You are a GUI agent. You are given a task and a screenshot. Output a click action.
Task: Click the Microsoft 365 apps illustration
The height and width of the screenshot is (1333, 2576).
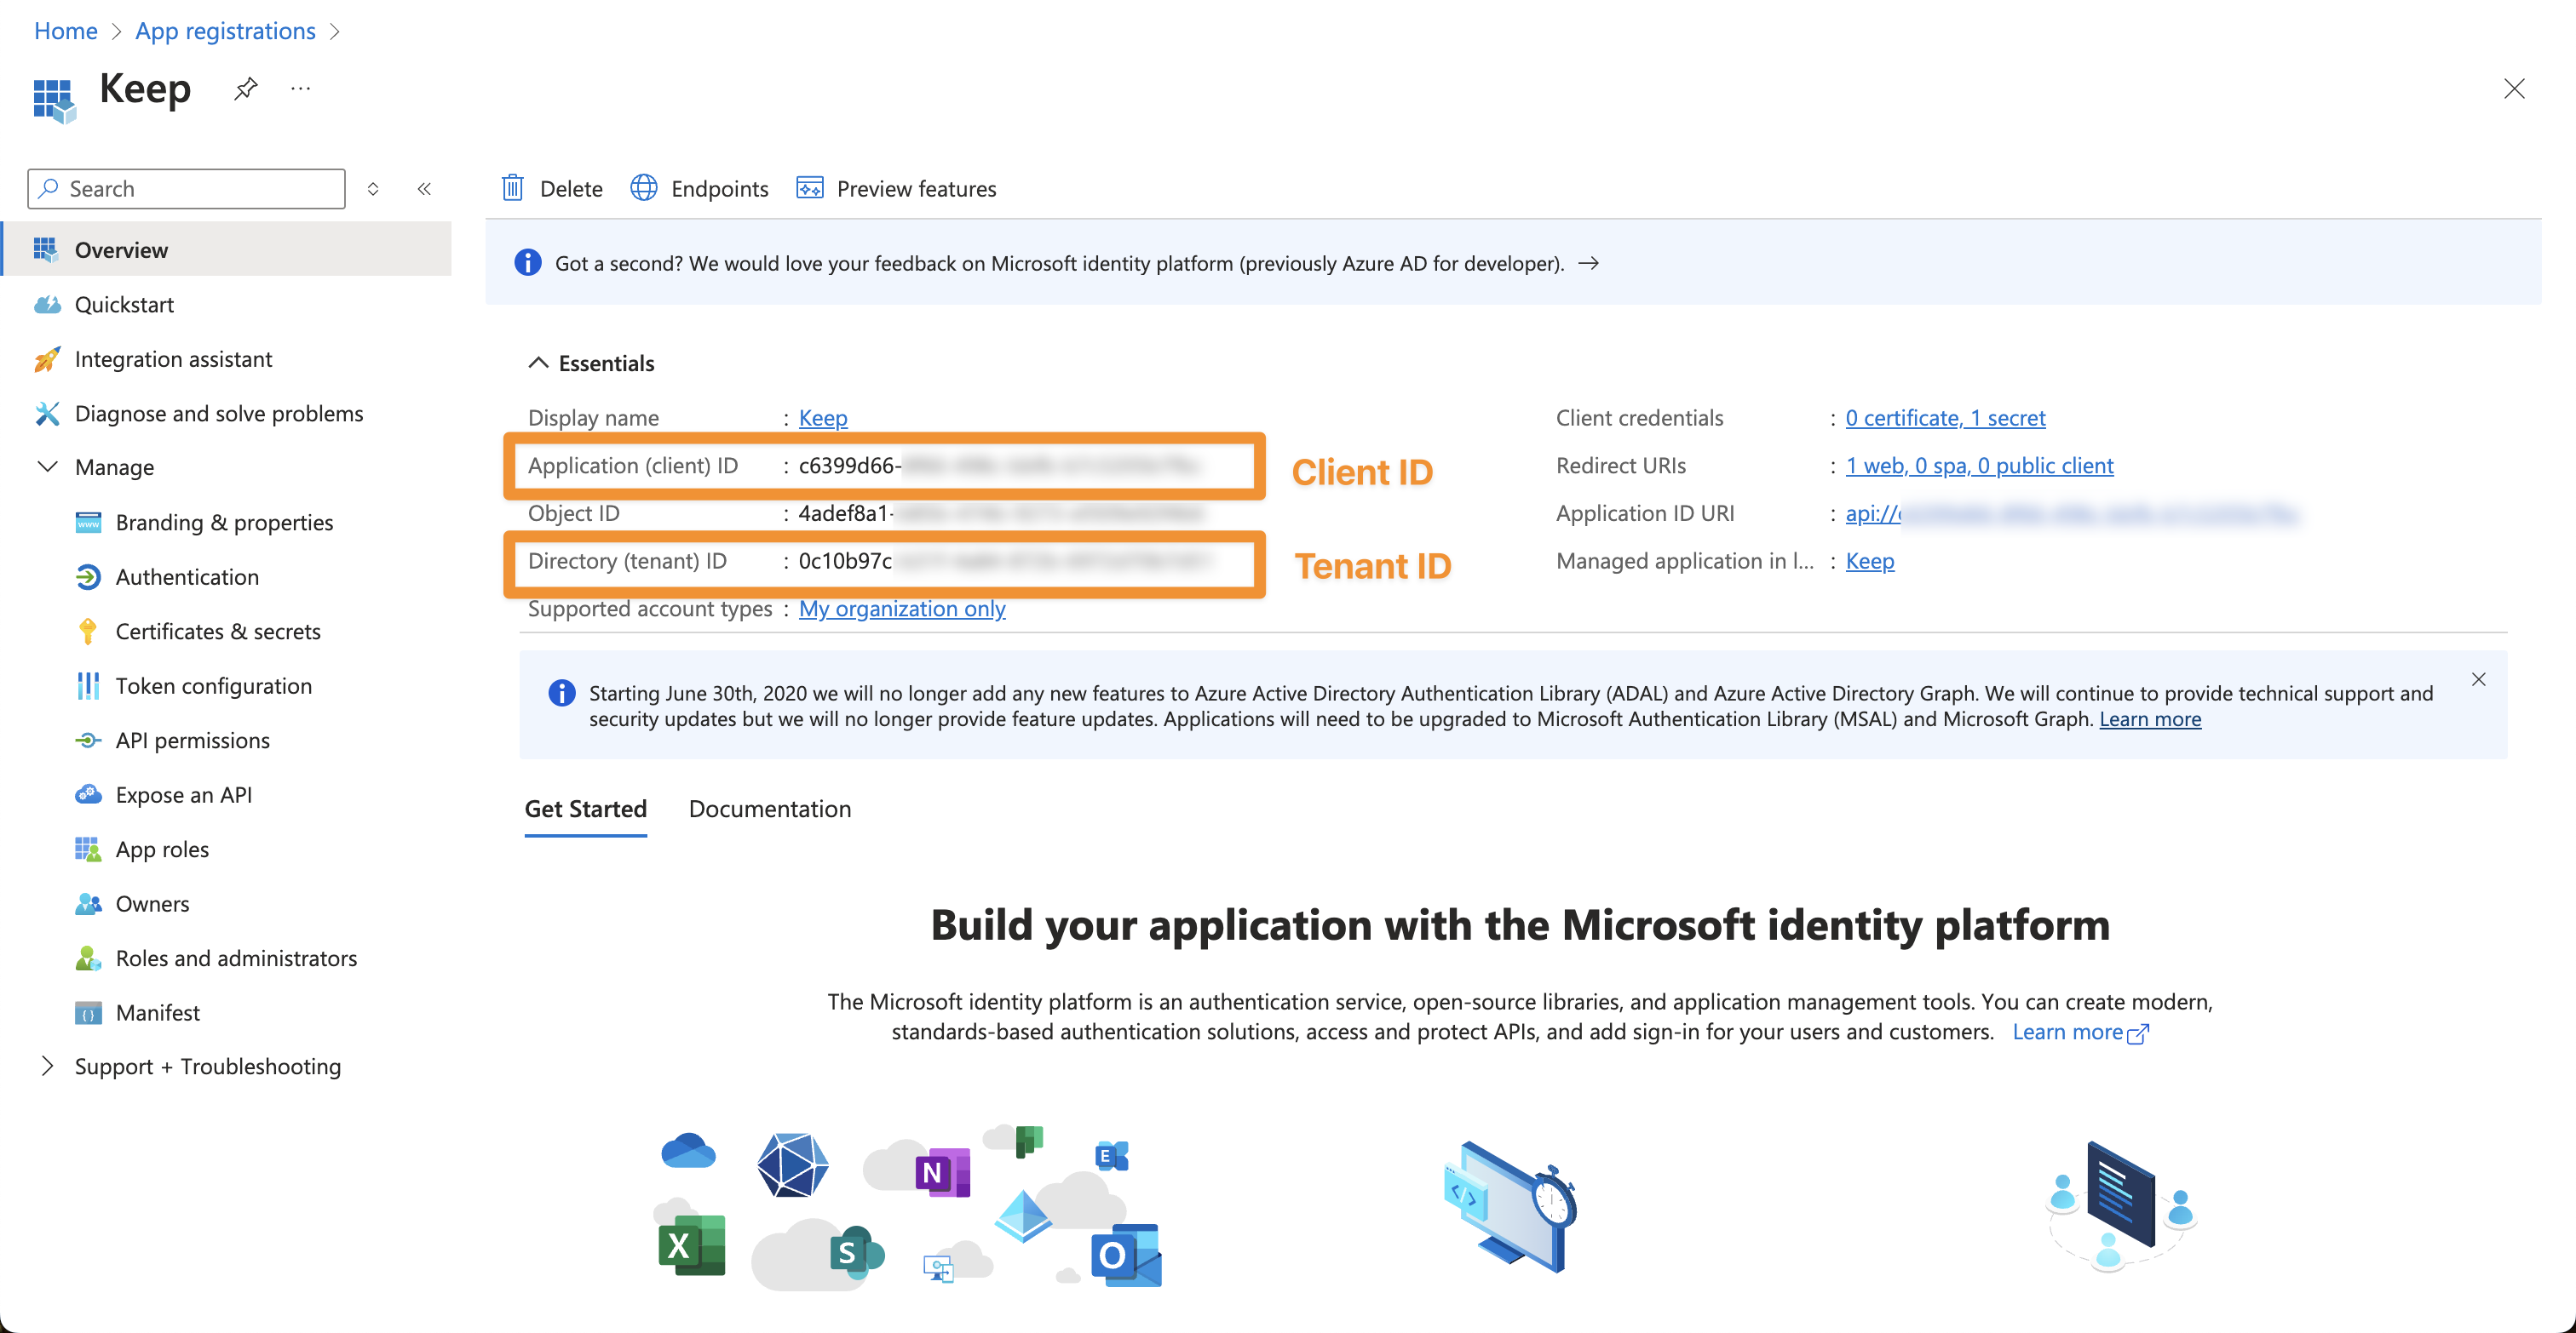point(908,1206)
